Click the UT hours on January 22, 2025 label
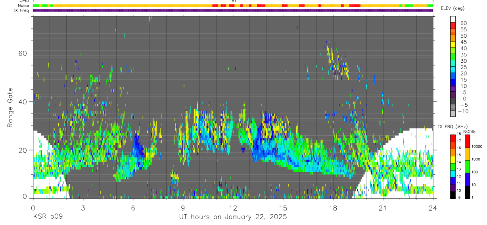Image resolution: width=487 pixels, height=225 pixels. pyautogui.click(x=232, y=217)
